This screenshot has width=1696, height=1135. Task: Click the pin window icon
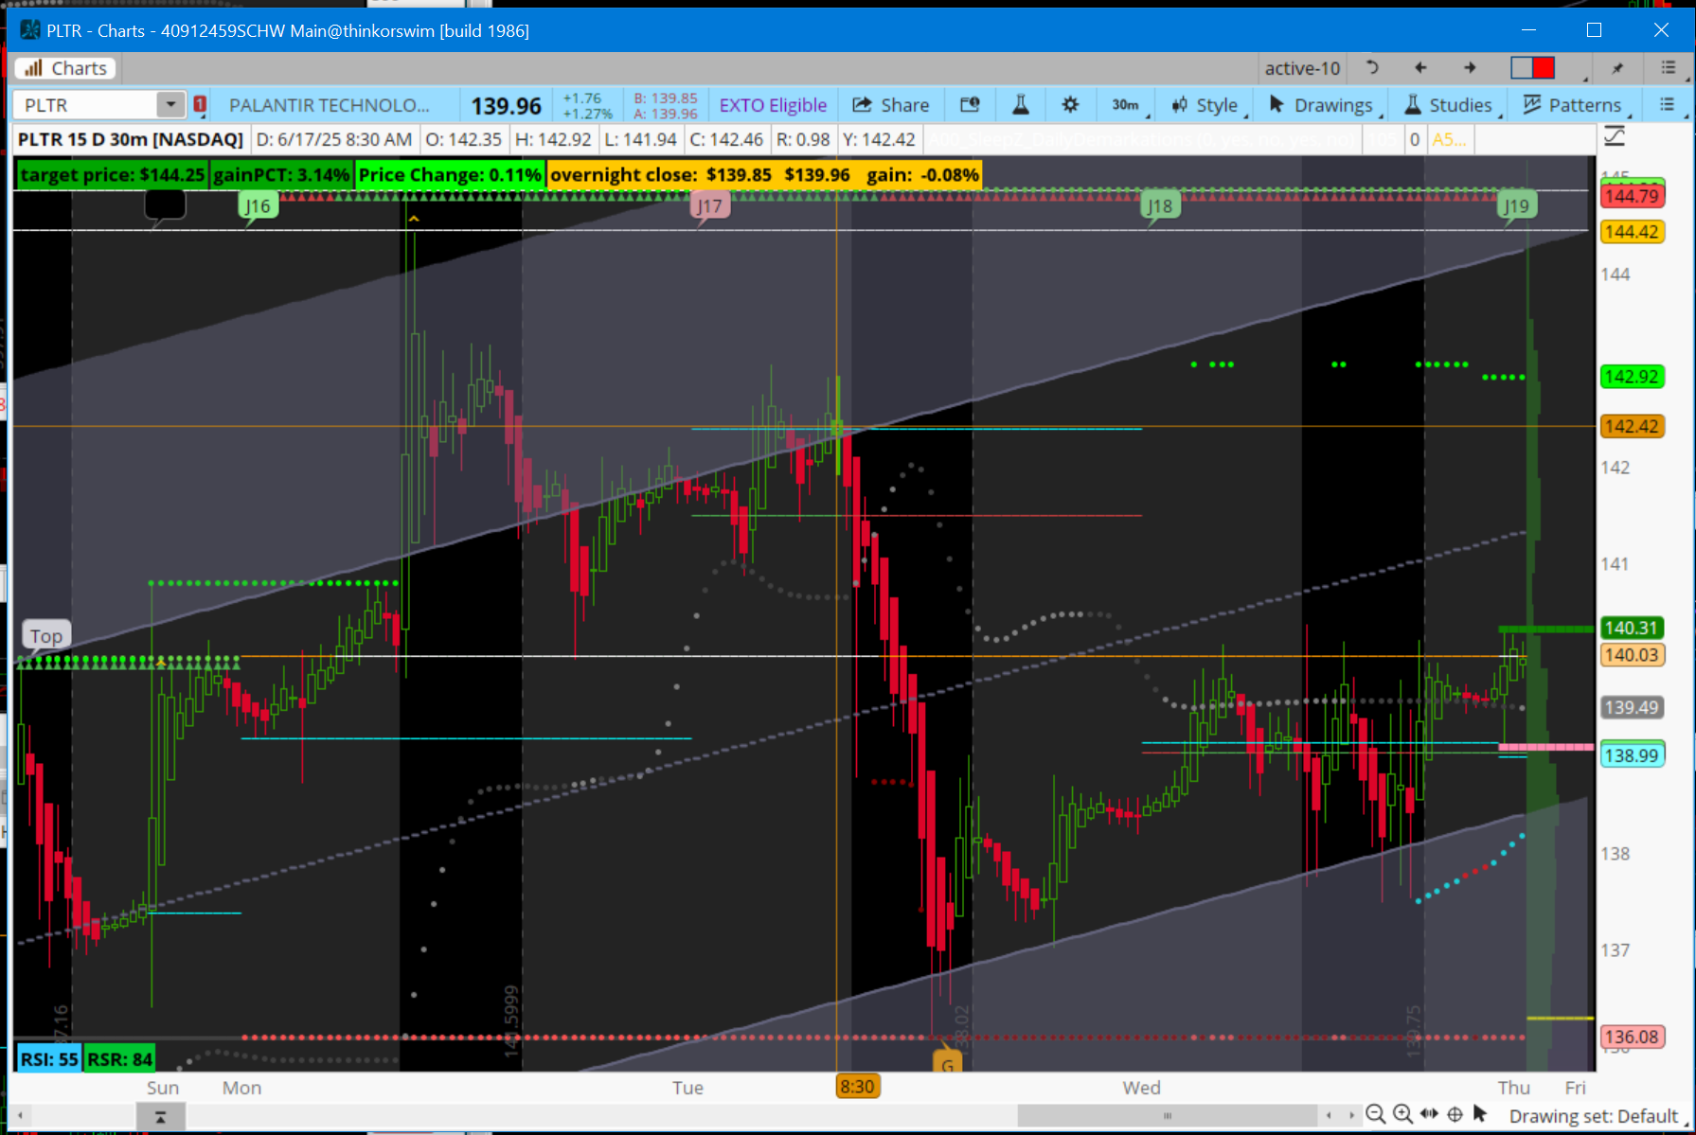pos(1617,68)
